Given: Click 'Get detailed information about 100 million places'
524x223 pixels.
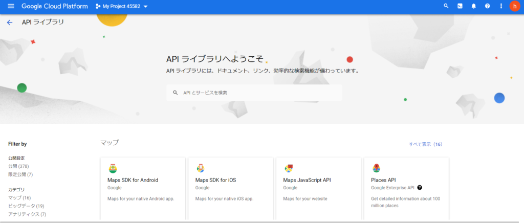Looking at the screenshot, I should [x=406, y=202].
